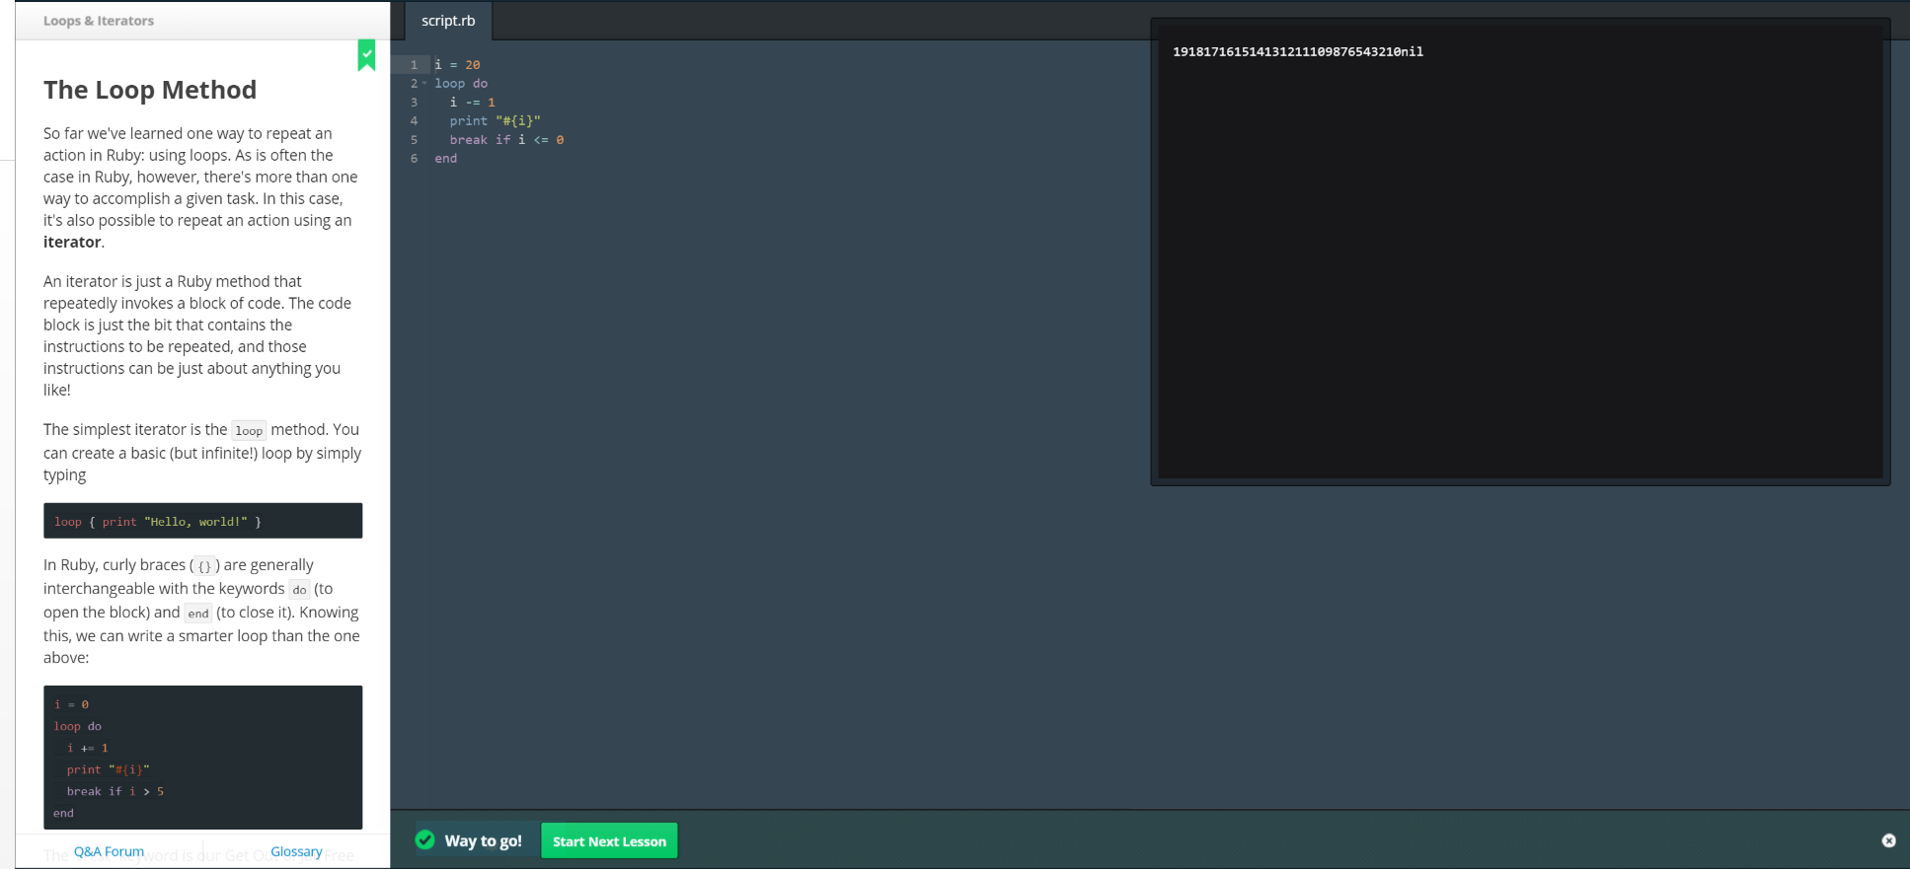The height and width of the screenshot is (869, 1910).
Task: Switch to the script.rb tab
Action: point(448,21)
